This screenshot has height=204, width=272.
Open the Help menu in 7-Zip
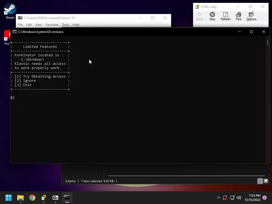click(x=76, y=25)
